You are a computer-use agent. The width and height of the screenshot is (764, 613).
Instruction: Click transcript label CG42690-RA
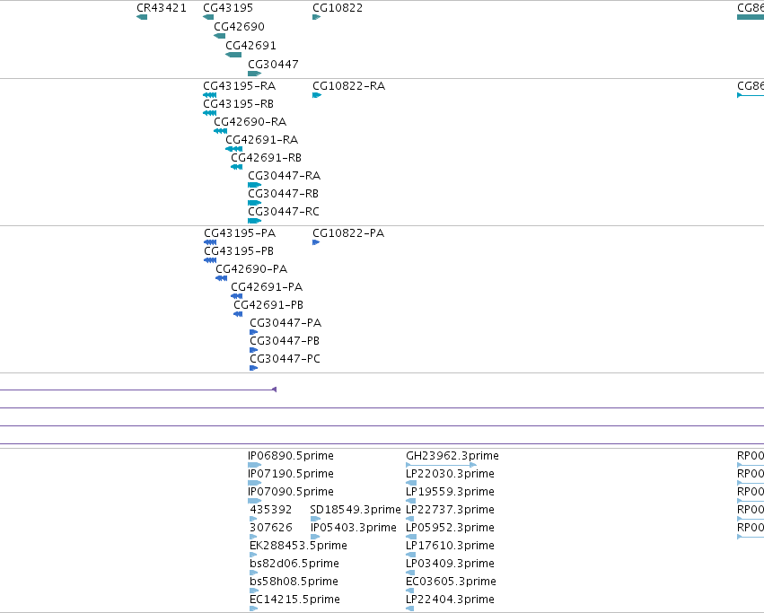pos(250,122)
